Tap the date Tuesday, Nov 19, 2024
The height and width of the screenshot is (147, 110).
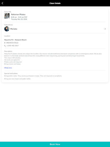click(x=19, y=19)
